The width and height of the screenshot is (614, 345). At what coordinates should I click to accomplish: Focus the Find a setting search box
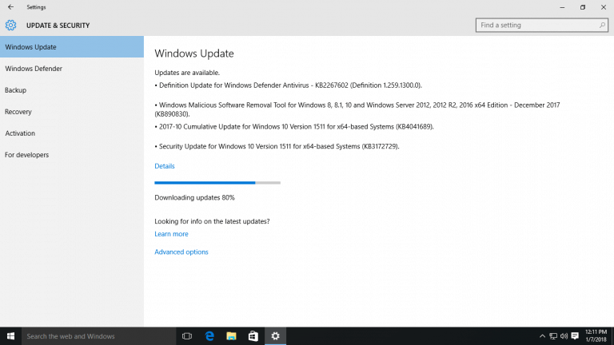[x=541, y=25]
